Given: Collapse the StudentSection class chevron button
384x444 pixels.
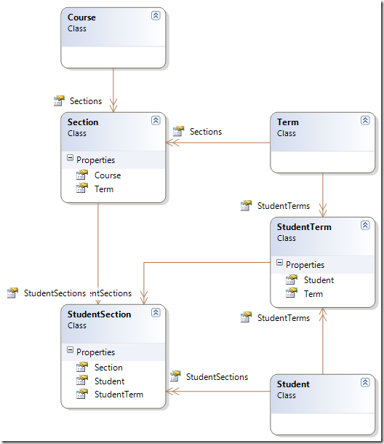Looking at the screenshot, I should (x=156, y=312).
